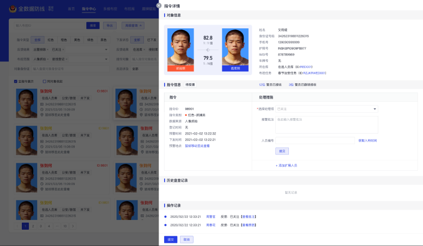Click officer name 周春花 in 操作记录
Viewport: 423px width, 246px height.
(211, 225)
